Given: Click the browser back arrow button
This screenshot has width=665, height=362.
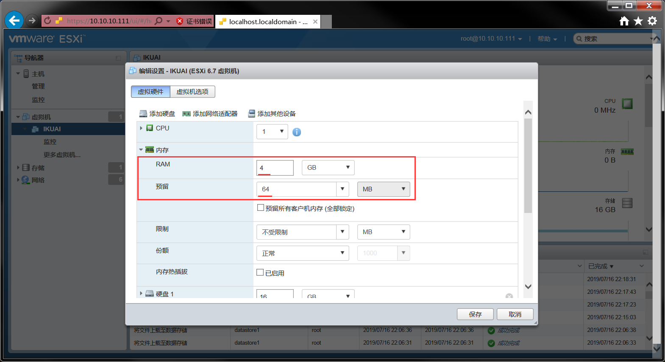Looking at the screenshot, I should 14,20.
